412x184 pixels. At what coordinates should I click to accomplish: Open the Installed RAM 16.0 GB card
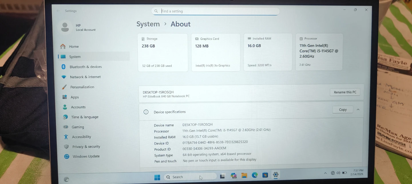click(x=268, y=52)
